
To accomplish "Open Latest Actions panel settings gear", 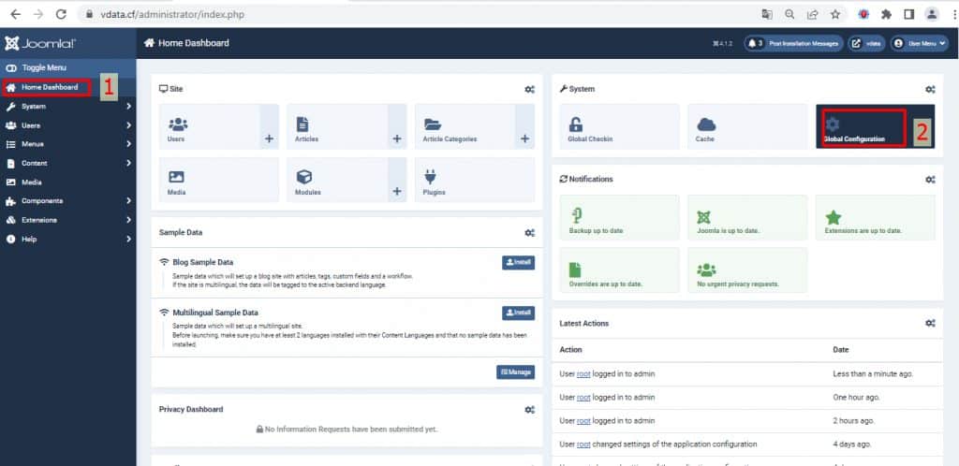I will [930, 323].
